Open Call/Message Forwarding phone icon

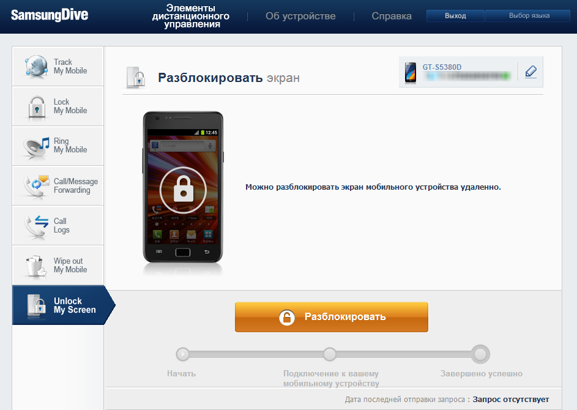click(36, 186)
